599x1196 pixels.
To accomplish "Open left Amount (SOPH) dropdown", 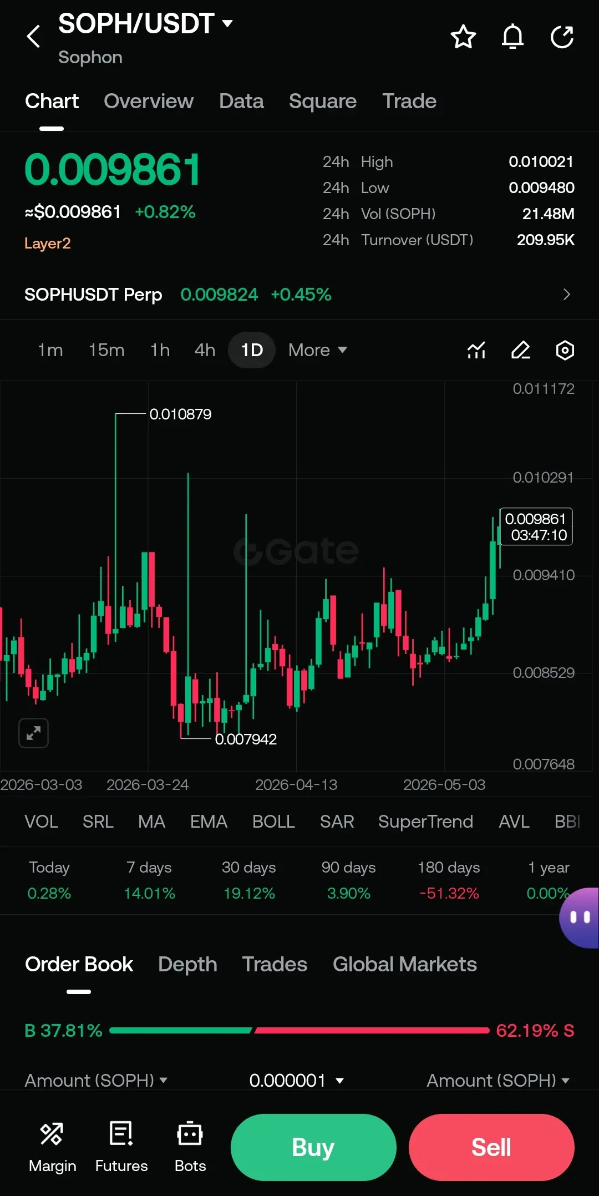I will (x=96, y=1080).
